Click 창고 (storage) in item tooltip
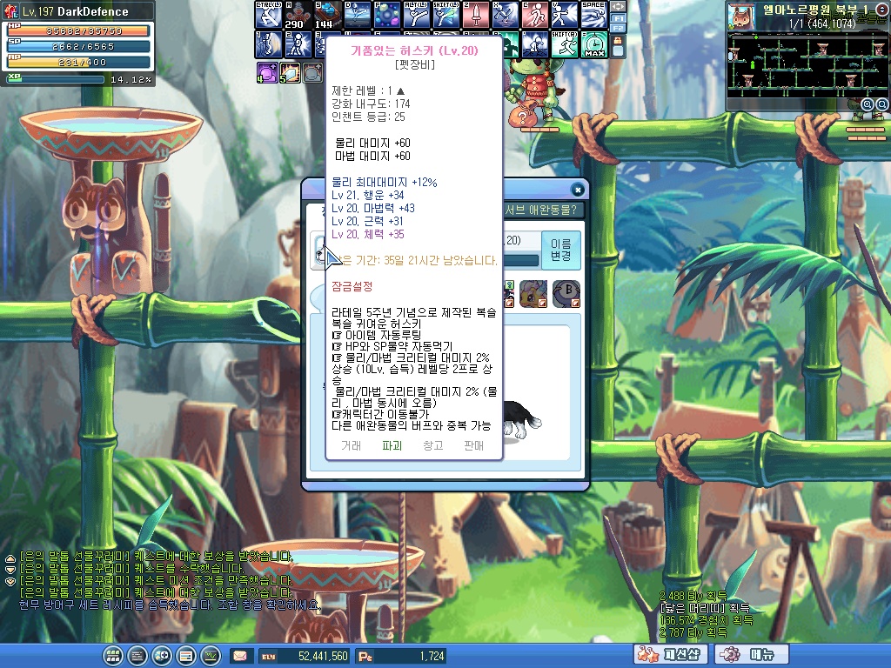The image size is (891, 668). [x=433, y=445]
